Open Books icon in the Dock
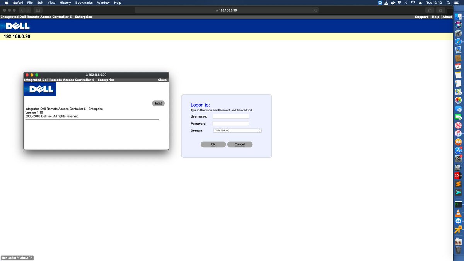This screenshot has width=464, height=261. 458,142
